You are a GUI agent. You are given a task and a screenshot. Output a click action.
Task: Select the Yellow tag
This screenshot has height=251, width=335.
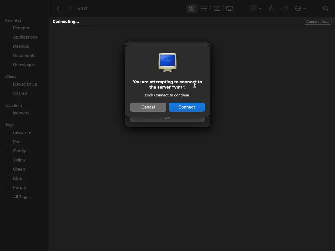pyautogui.click(x=19, y=160)
